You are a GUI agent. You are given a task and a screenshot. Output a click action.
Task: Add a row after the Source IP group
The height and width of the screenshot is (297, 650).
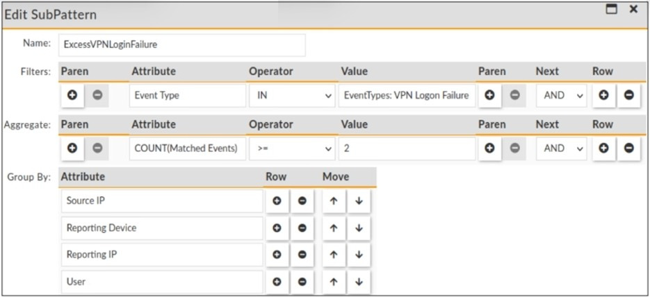coord(277,201)
